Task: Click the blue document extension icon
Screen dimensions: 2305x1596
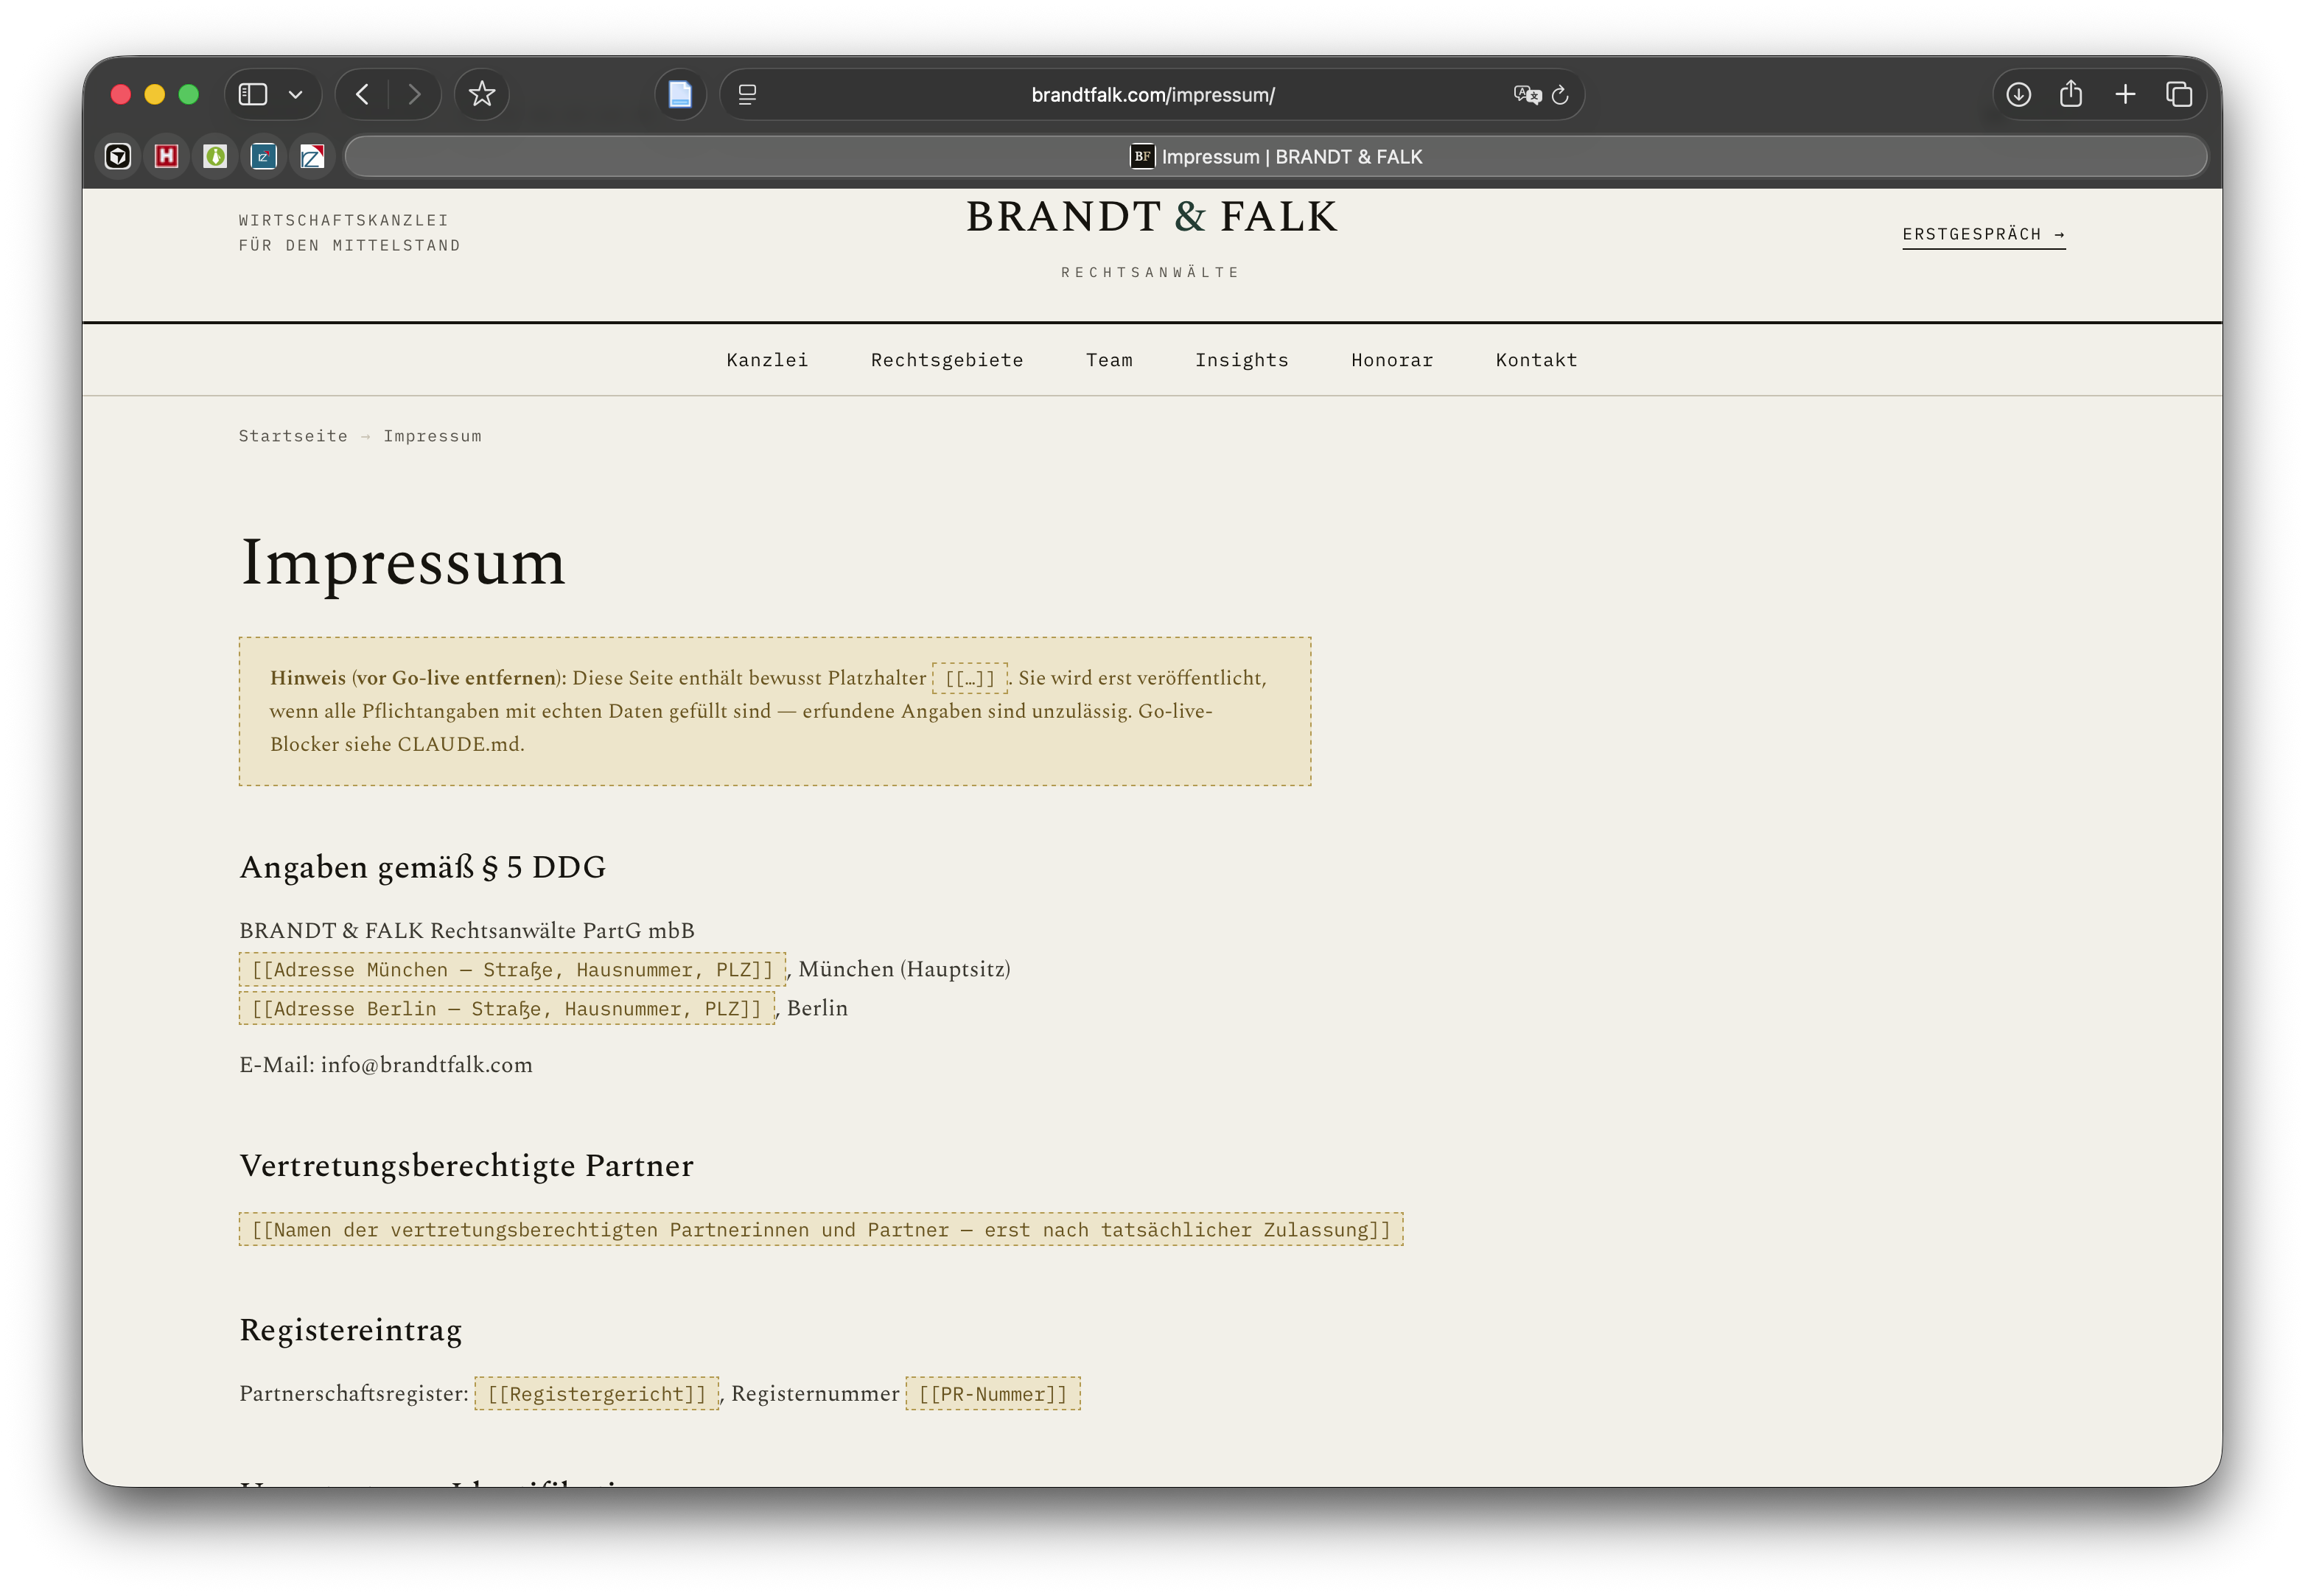Action: tap(680, 94)
